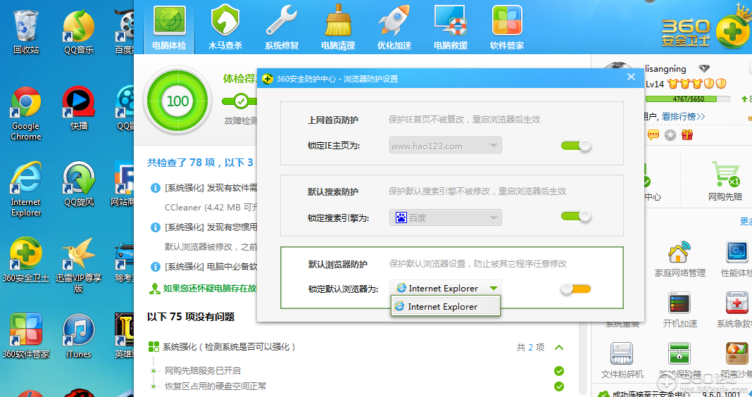The image size is (752, 397).
Task: Enable 默认浏览器防护 lock switch
Action: tap(575, 289)
